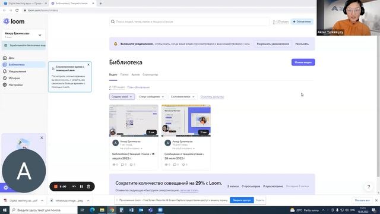Open the 28 июля video thumbnail
This screenshot has width=380, height=214.
pos(186,121)
